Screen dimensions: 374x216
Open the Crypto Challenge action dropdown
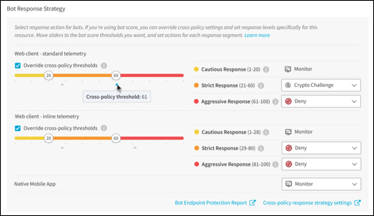pyautogui.click(x=321, y=85)
